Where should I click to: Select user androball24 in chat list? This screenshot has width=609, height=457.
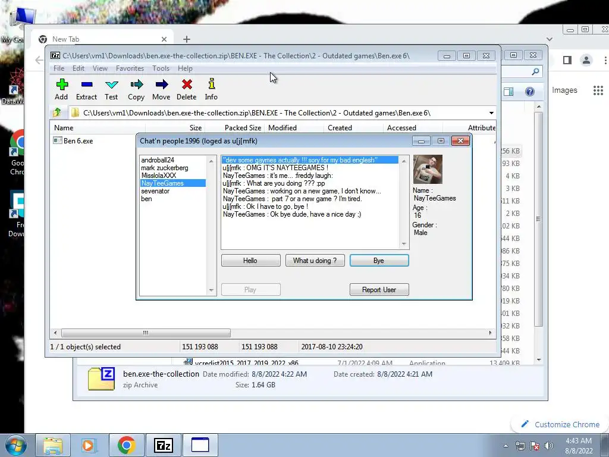tap(158, 159)
